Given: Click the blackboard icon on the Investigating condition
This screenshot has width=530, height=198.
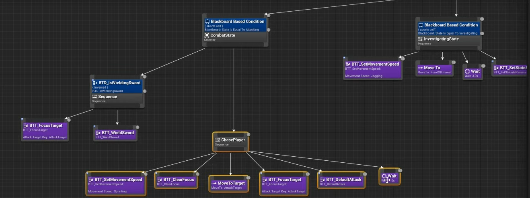Looking at the screenshot, I should point(421,25).
